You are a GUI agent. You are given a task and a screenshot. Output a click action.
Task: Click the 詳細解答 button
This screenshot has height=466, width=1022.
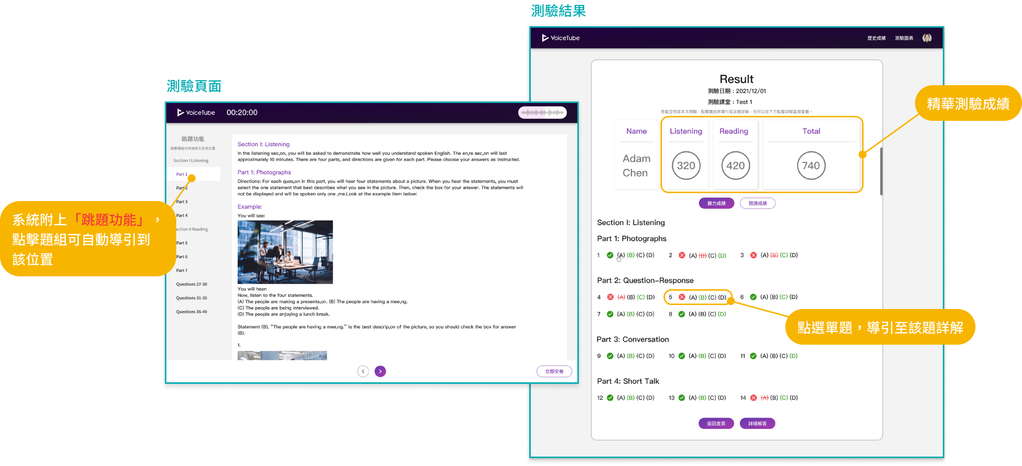click(x=757, y=423)
